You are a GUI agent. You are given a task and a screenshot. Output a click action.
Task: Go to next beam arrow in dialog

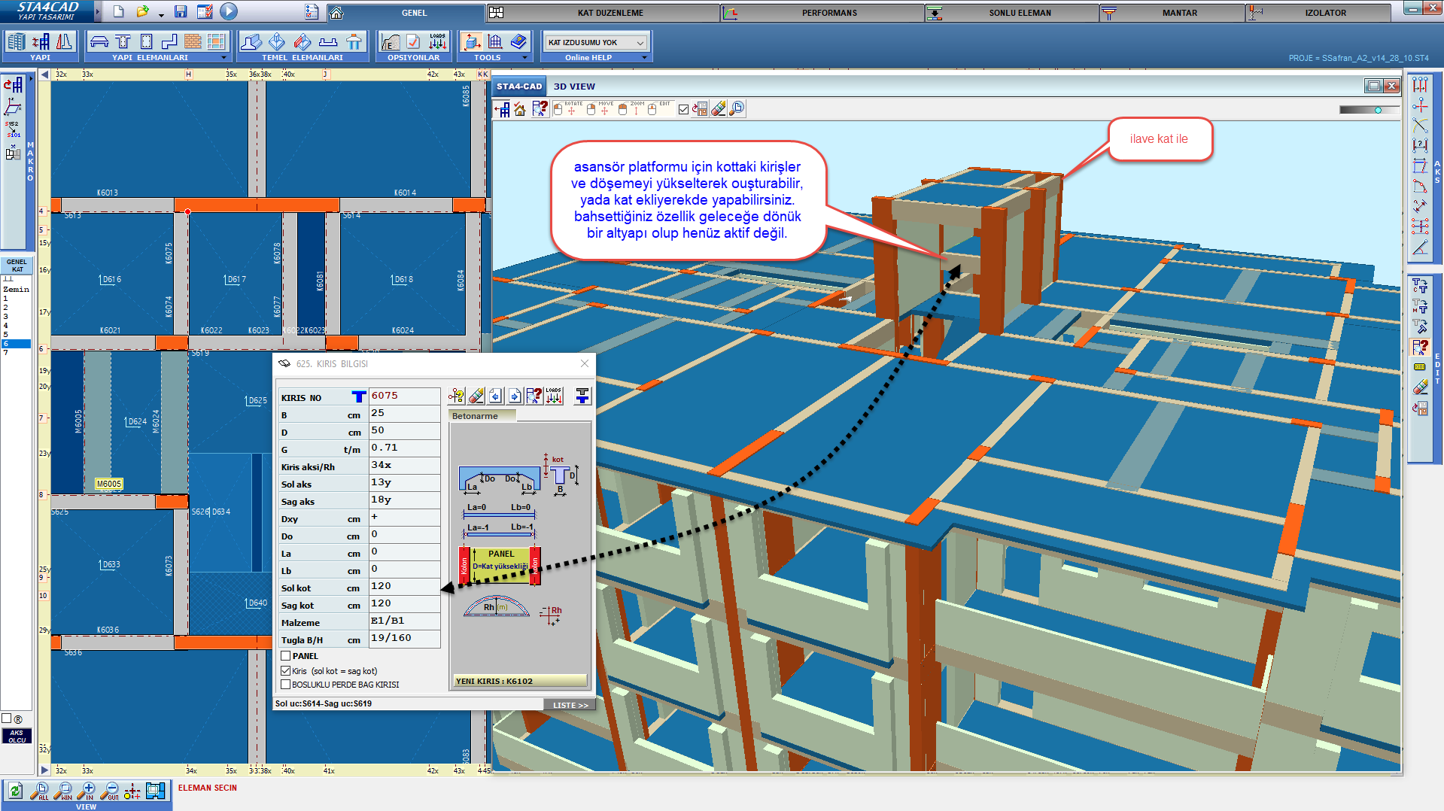(x=515, y=396)
